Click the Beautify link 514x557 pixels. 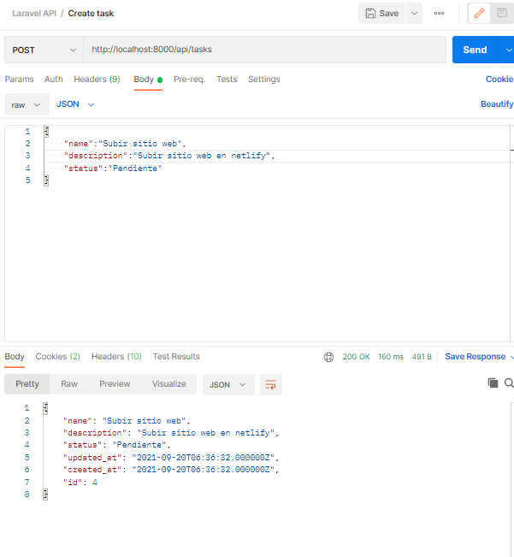(497, 104)
